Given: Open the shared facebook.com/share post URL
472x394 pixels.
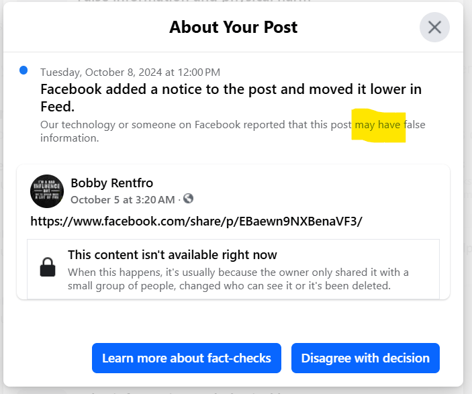Looking at the screenshot, I should tap(197, 220).
